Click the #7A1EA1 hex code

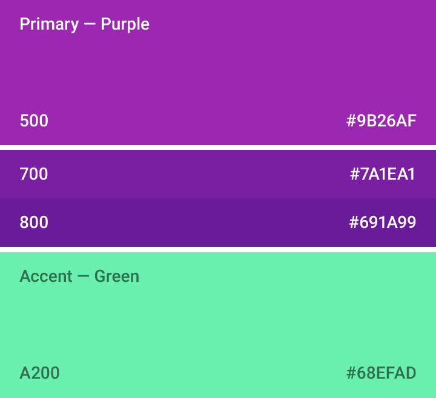383,174
